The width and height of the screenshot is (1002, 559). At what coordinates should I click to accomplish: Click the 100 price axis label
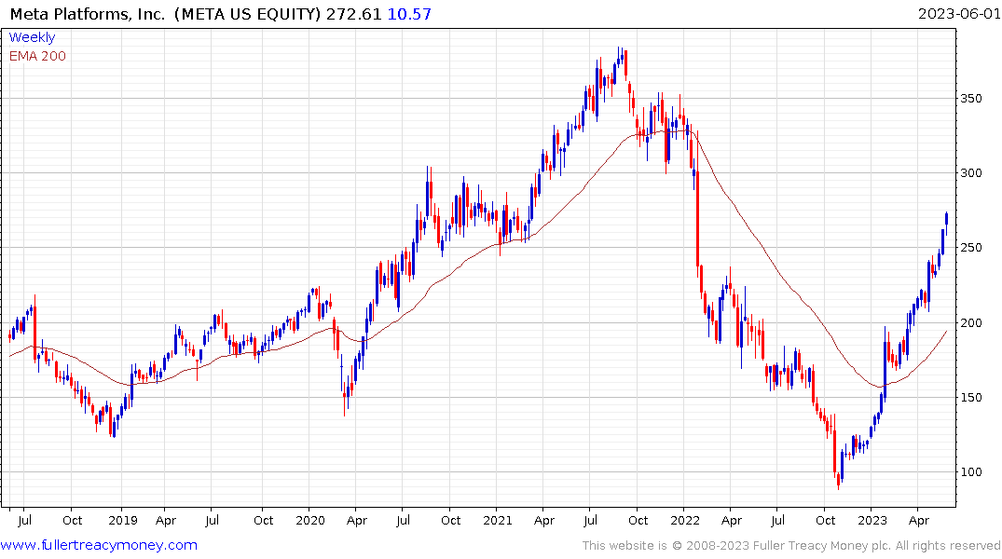click(x=971, y=472)
